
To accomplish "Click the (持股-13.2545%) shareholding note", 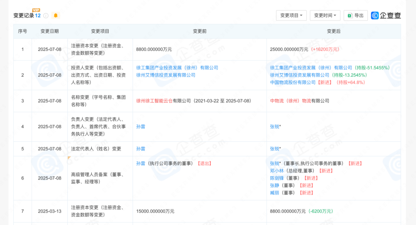I will pyautogui.click(x=349, y=75).
